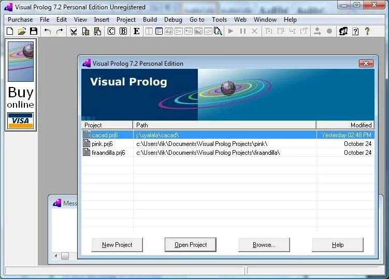Viewport: 389px width, 279px height.
Task: Click the messages window toolbar icon
Action: 159,31
